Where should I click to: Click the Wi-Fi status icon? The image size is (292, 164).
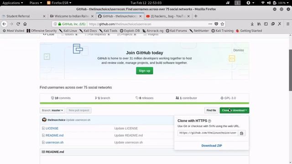[263, 3]
